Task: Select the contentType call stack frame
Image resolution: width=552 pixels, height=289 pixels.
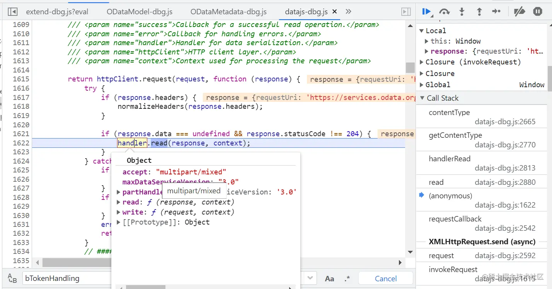Action: click(x=482, y=117)
